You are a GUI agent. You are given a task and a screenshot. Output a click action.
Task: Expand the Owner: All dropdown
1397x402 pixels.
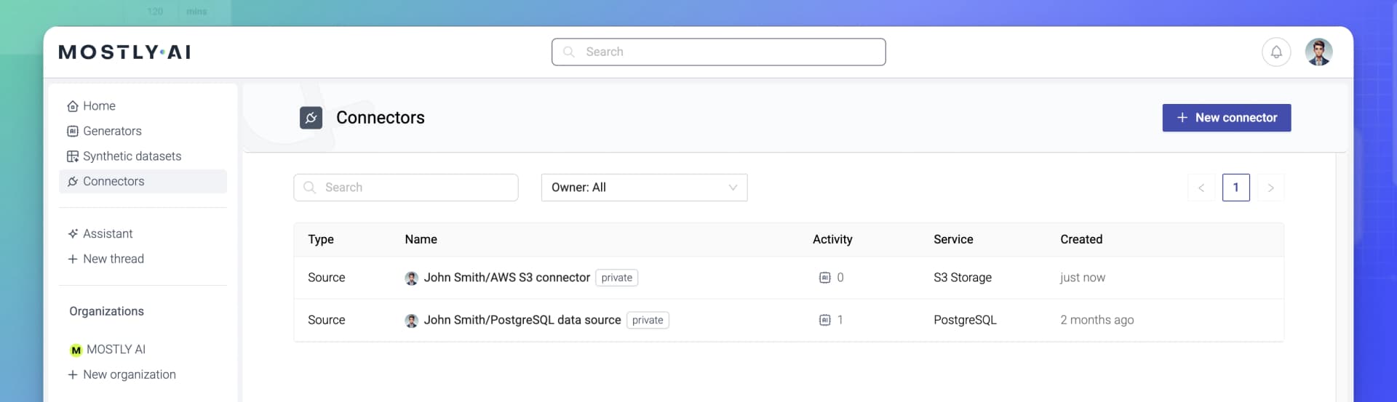pos(644,188)
